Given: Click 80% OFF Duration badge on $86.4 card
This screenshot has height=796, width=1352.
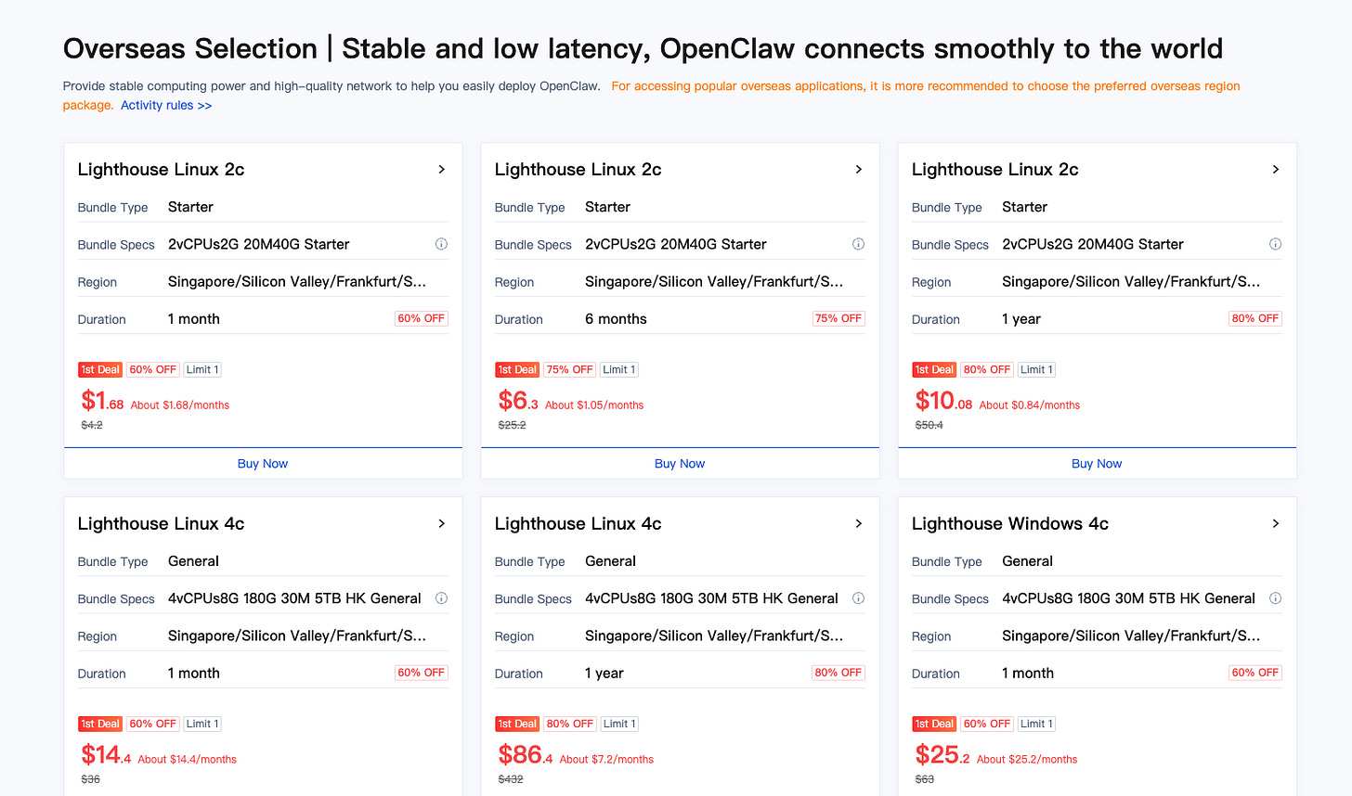Looking at the screenshot, I should [838, 673].
